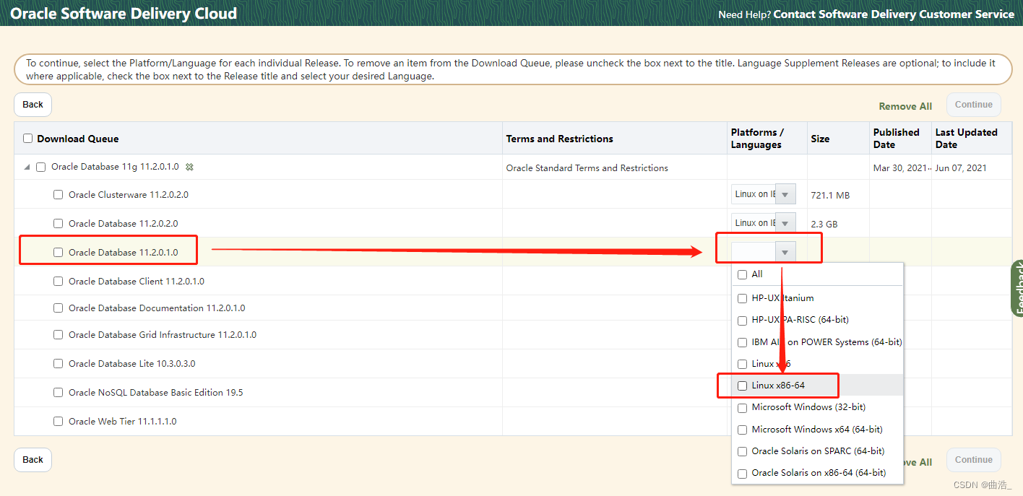Tick the Oracle Clusterware 11.2.0.2.0 checkbox
The width and height of the screenshot is (1023, 496).
[x=59, y=194]
